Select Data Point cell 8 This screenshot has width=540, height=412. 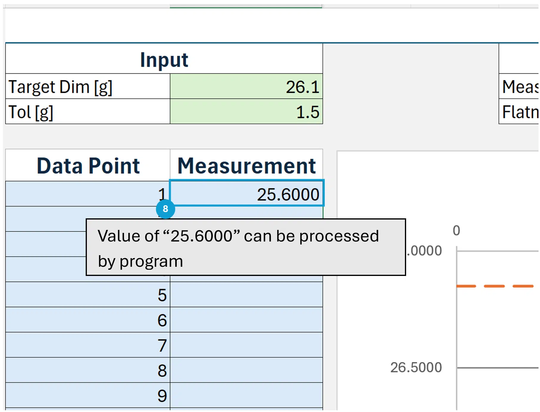coord(88,370)
